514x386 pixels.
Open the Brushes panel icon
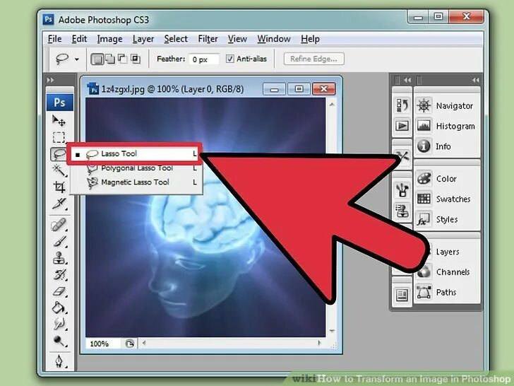click(x=402, y=189)
